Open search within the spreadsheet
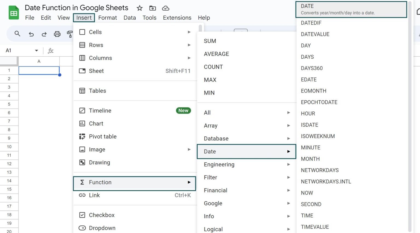This screenshot has height=233, width=420. 17,34
